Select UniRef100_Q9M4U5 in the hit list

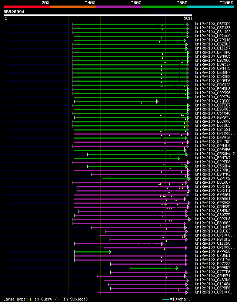coord(213,56)
